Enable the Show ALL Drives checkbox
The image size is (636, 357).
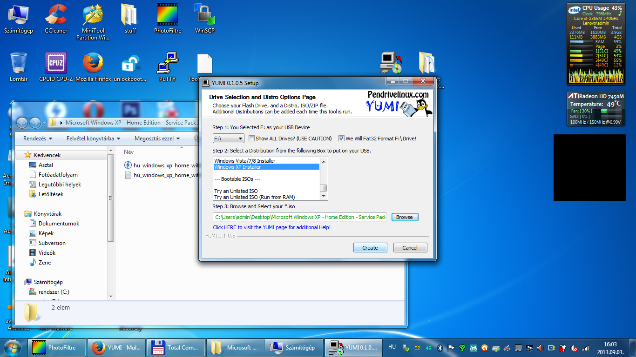(252, 139)
